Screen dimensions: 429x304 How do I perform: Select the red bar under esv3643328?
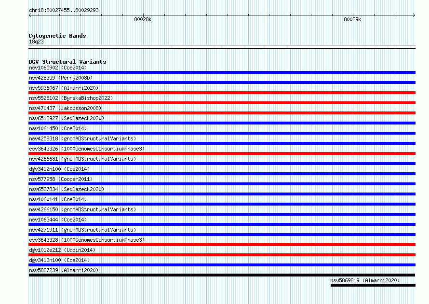222,245
